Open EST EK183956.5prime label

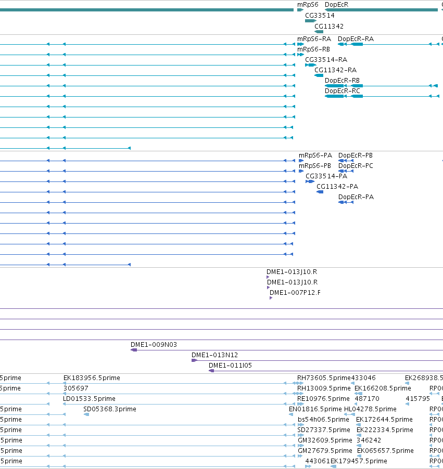[x=92, y=378]
